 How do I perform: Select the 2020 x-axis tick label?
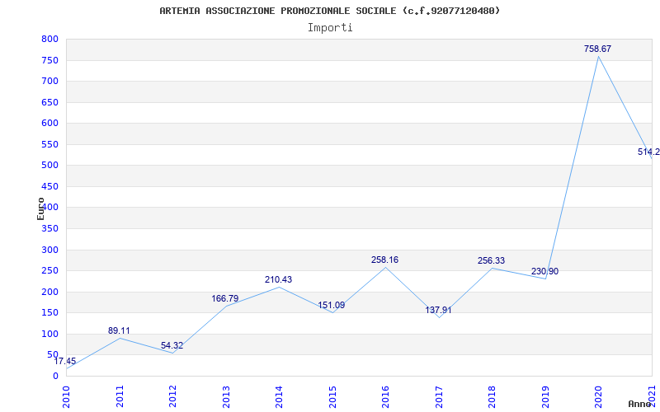[x=598, y=396]
